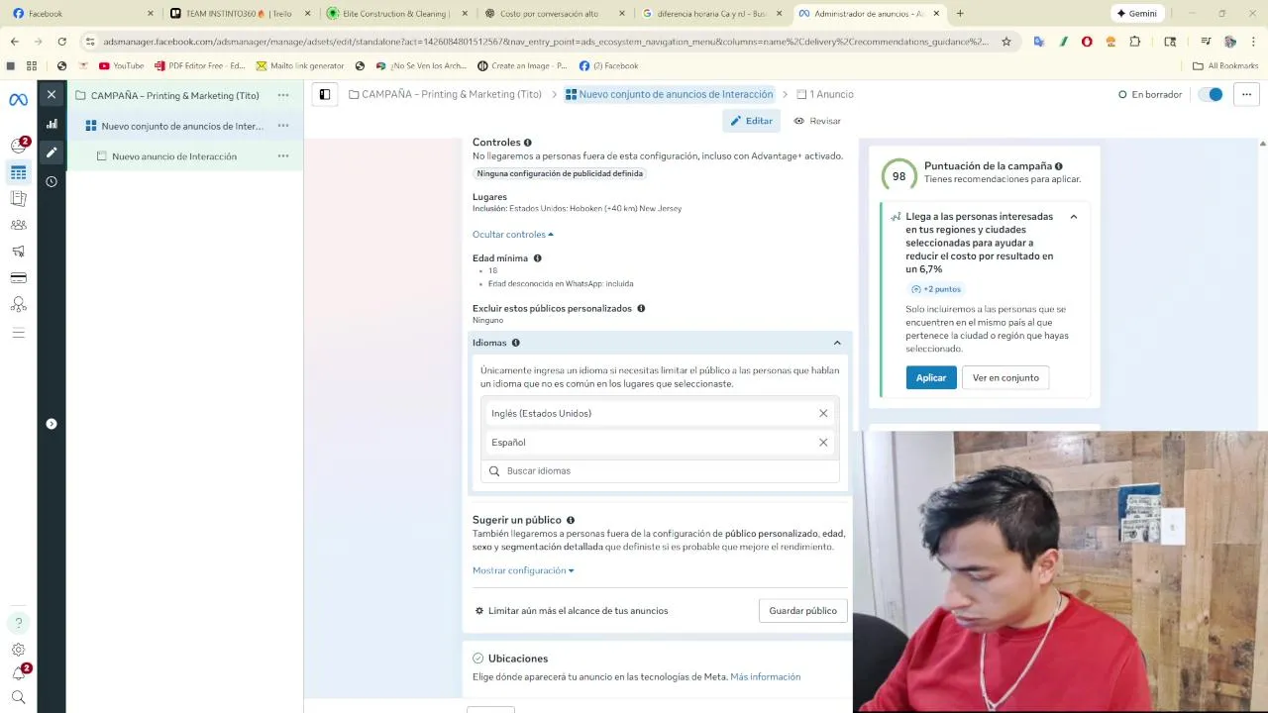
Task: Show info for Puntuación de la campaña
Action: click(1059, 166)
